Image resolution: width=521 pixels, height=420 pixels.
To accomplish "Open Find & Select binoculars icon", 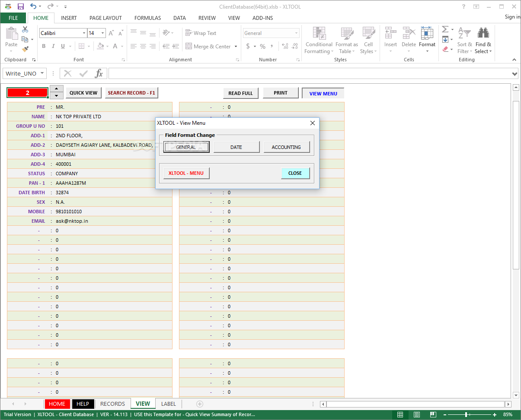I will point(483,33).
